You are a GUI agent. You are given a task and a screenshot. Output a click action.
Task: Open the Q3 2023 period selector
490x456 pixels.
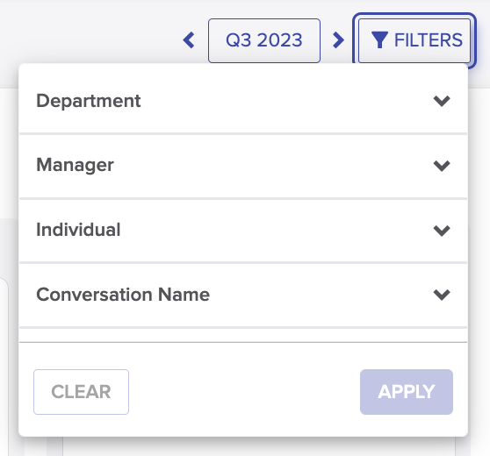click(x=264, y=40)
